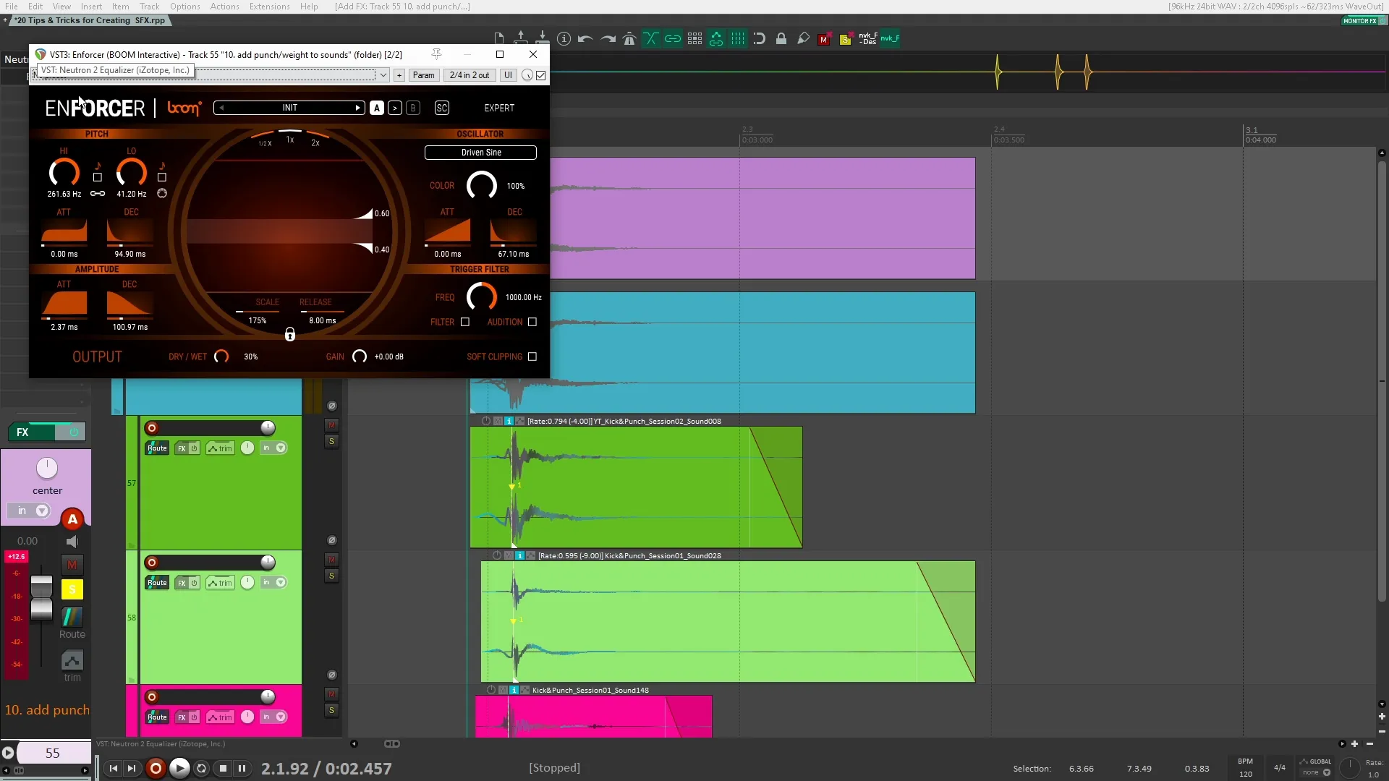Go to project start in transport

(114, 769)
